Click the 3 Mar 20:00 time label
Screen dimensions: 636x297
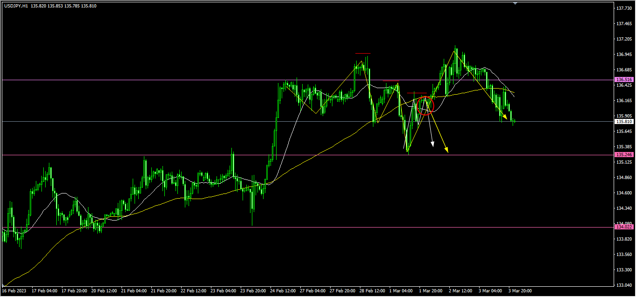(521, 290)
